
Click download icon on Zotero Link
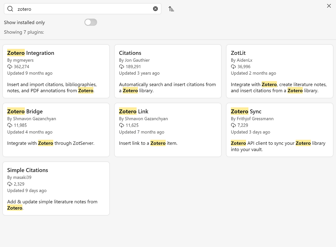(x=122, y=125)
